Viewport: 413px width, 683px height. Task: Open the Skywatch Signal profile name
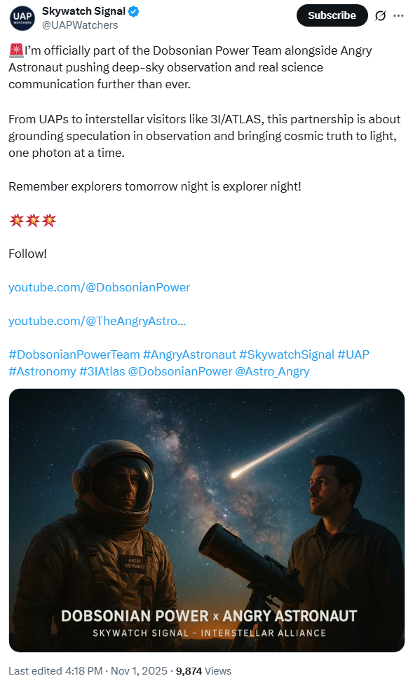(83, 11)
